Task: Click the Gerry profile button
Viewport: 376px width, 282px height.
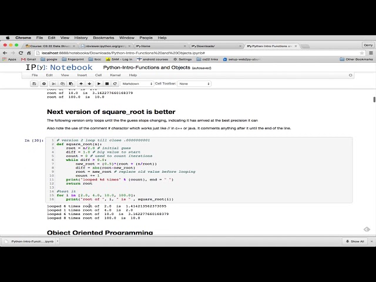Action: (x=368, y=45)
